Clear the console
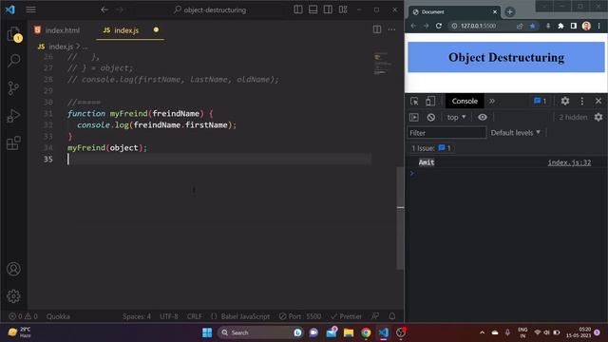Image resolution: width=608 pixels, height=342 pixels. [x=430, y=117]
